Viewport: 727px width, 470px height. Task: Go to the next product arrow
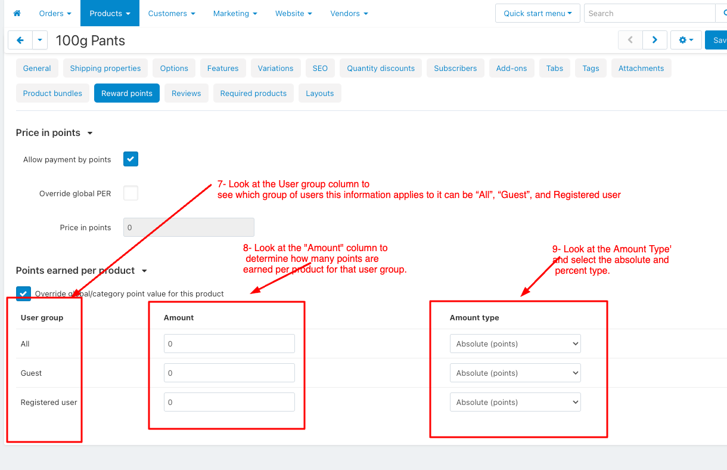[654, 40]
